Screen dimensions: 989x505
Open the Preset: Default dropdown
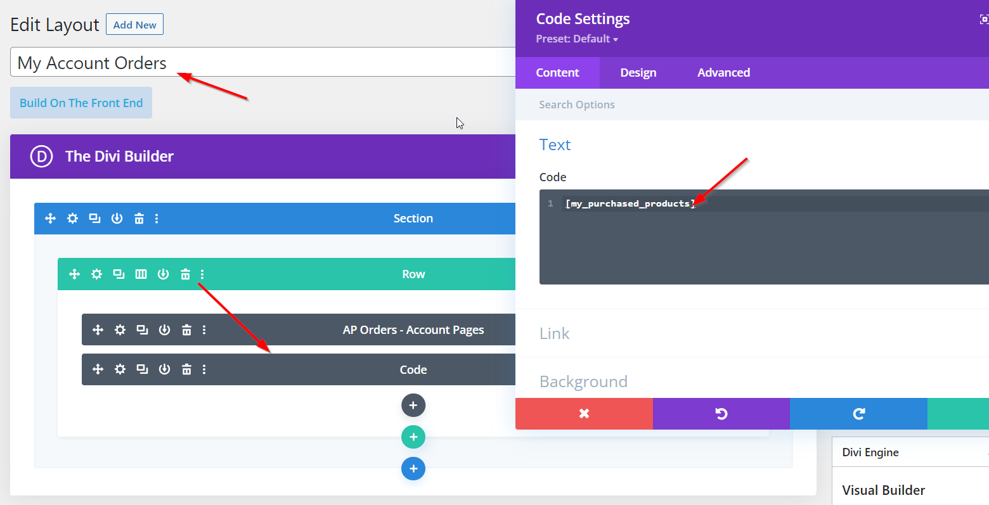[x=576, y=39]
